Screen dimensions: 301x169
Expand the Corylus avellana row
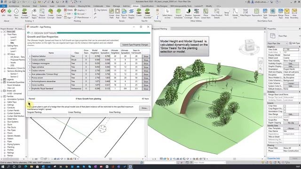30,60
